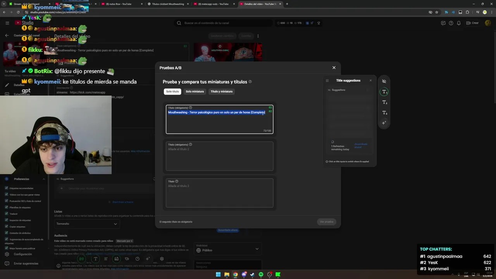
Task: Click the AI sparkle icon in side pill
Action: pos(384,123)
